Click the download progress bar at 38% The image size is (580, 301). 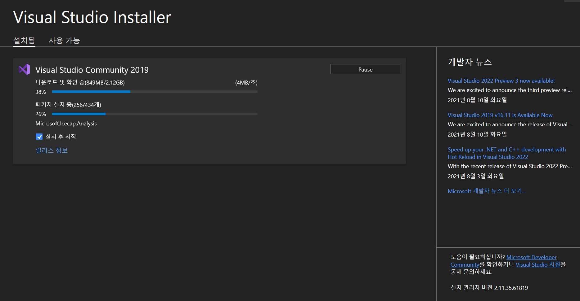click(155, 92)
